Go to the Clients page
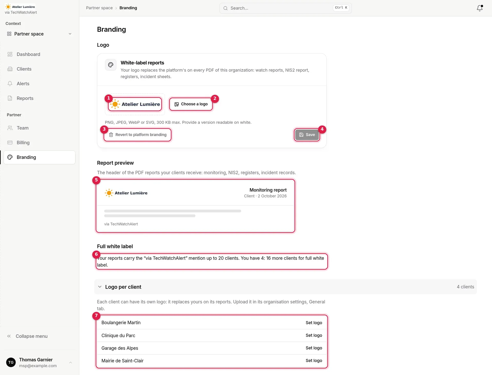Viewport: 492px width, 375px height. click(39, 69)
